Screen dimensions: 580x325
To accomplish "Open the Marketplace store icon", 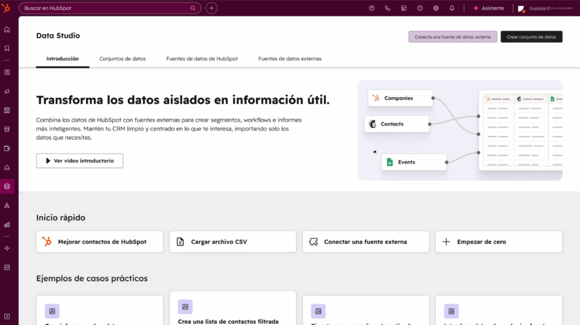I will [404, 9].
